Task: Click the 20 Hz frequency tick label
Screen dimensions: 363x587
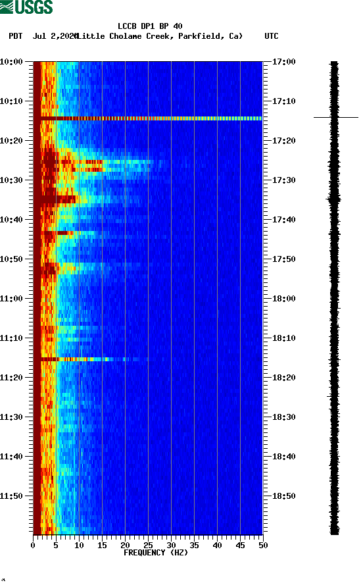Action: [x=125, y=546]
